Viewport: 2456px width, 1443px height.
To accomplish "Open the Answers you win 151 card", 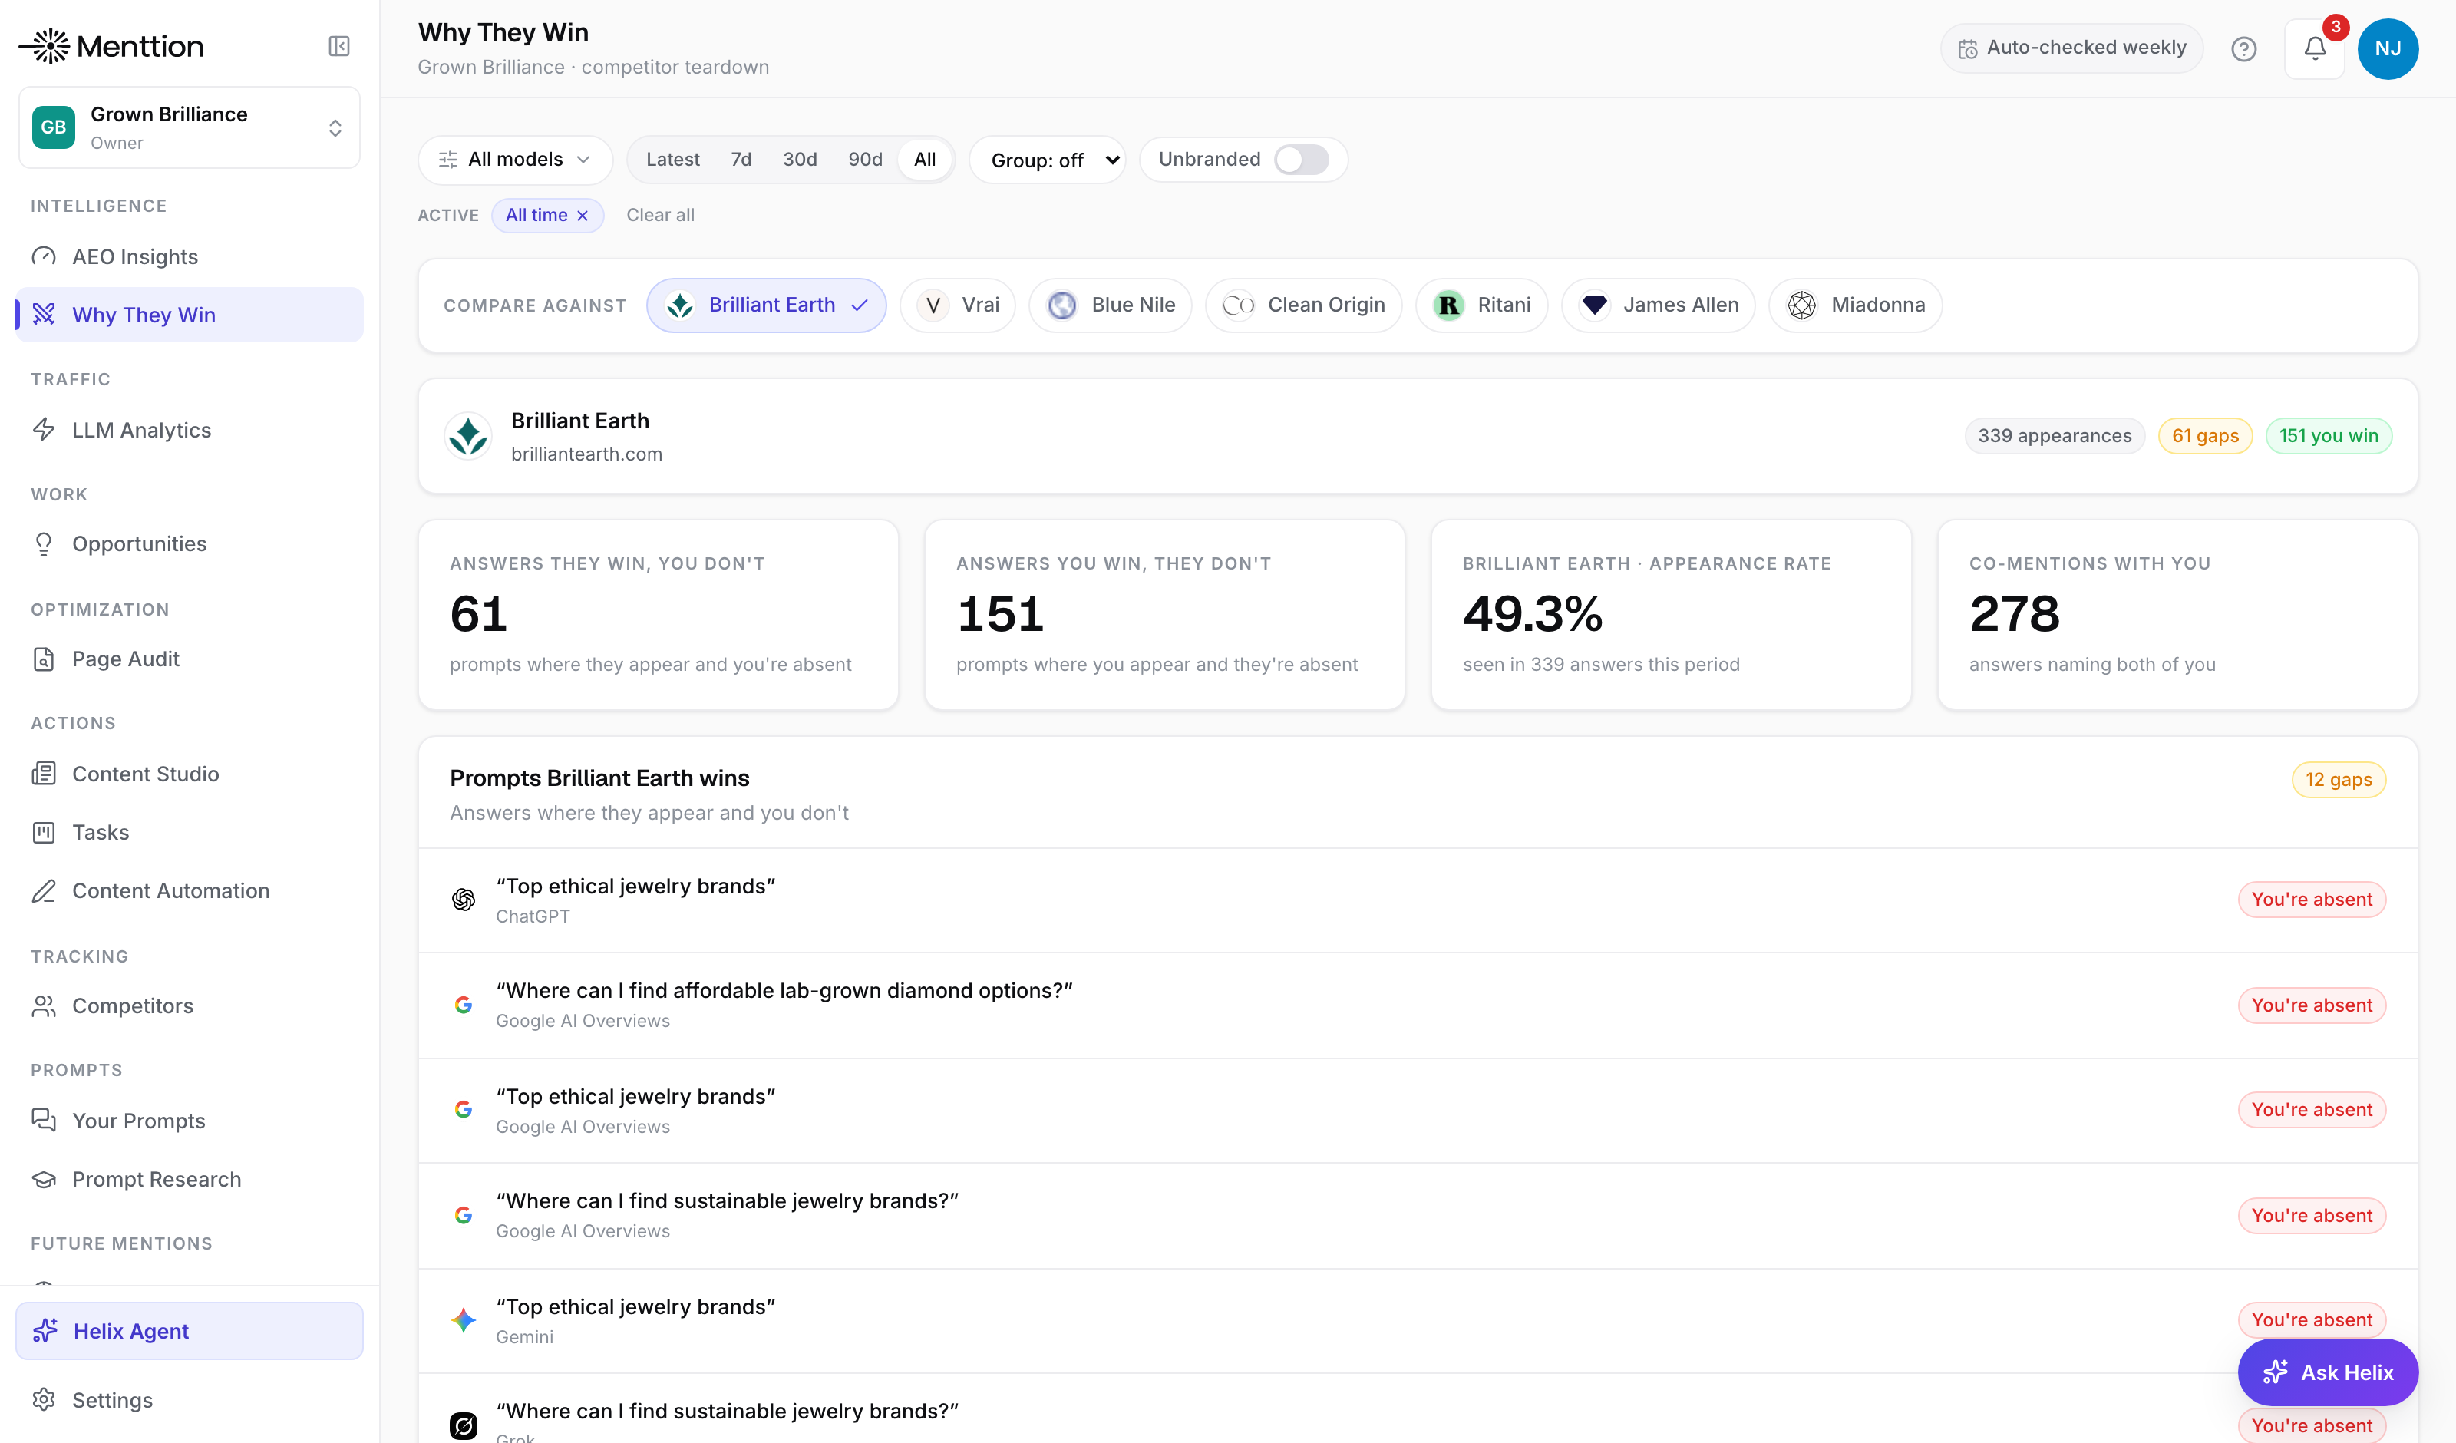I will (1164, 614).
